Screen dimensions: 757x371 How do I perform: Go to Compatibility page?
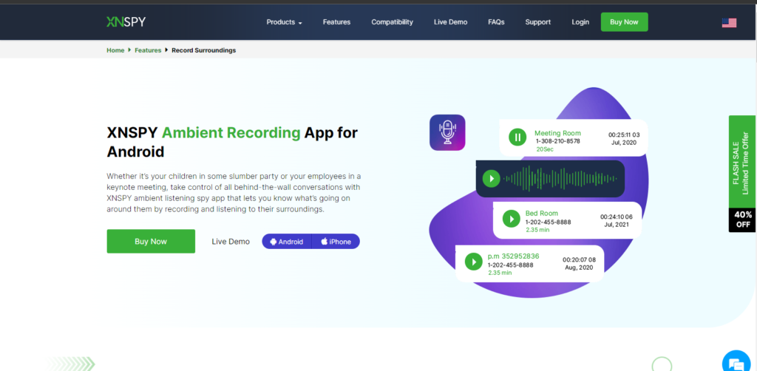tap(392, 22)
